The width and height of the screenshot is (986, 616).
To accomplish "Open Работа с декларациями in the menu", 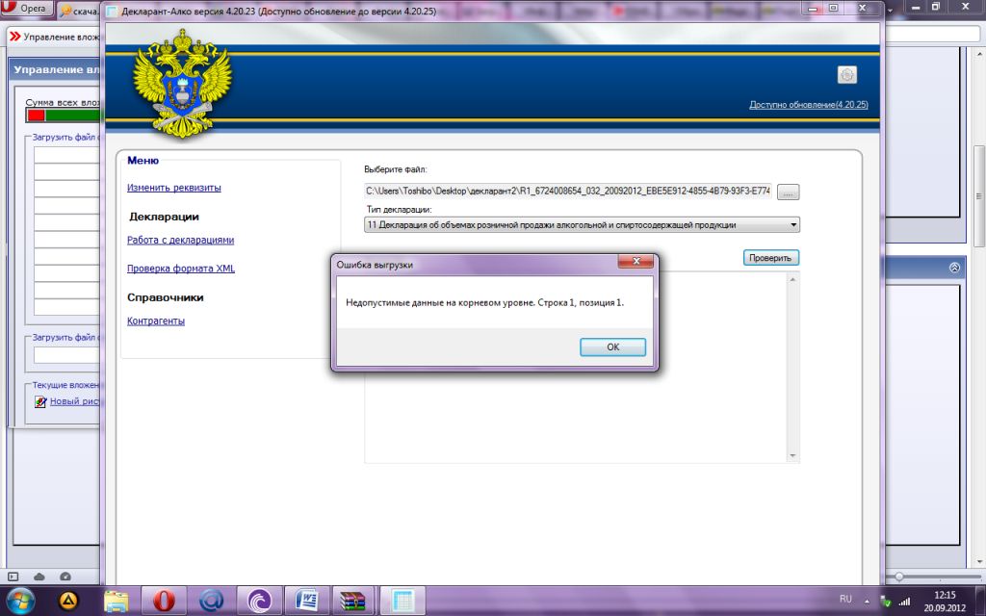I will pyautogui.click(x=180, y=240).
